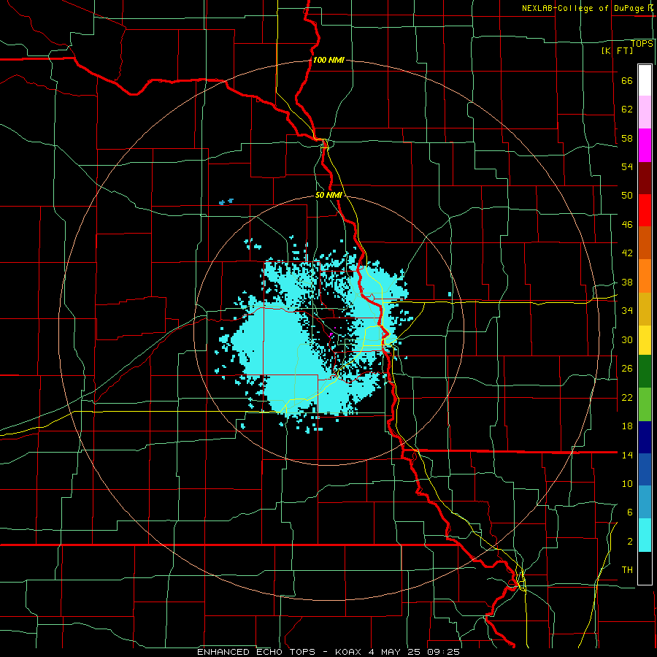The image size is (657, 657).
Task: Click the legend value "62"
Action: [627, 109]
